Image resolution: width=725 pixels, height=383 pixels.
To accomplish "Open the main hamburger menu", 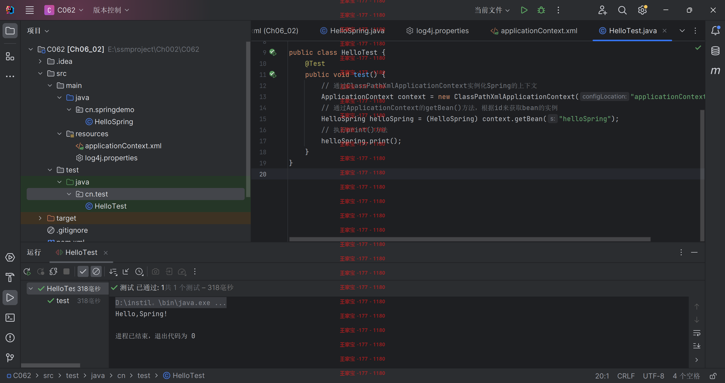I will point(29,10).
